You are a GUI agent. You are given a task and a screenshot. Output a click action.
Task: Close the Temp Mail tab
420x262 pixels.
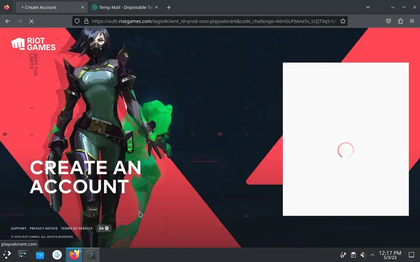156,7
